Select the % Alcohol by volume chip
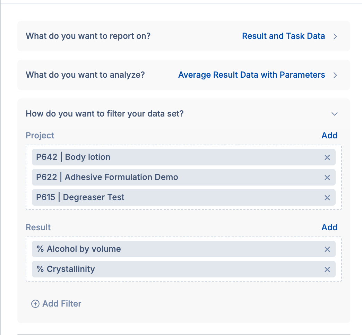The image size is (362, 335). [x=79, y=249]
